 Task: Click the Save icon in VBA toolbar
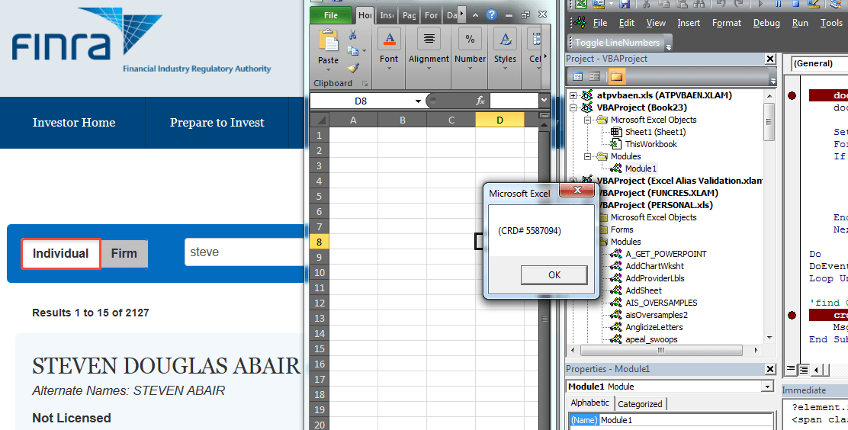coord(624,4)
